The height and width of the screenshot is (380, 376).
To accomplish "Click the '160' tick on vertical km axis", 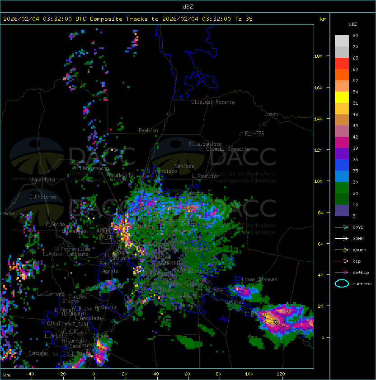I will pos(318,88).
